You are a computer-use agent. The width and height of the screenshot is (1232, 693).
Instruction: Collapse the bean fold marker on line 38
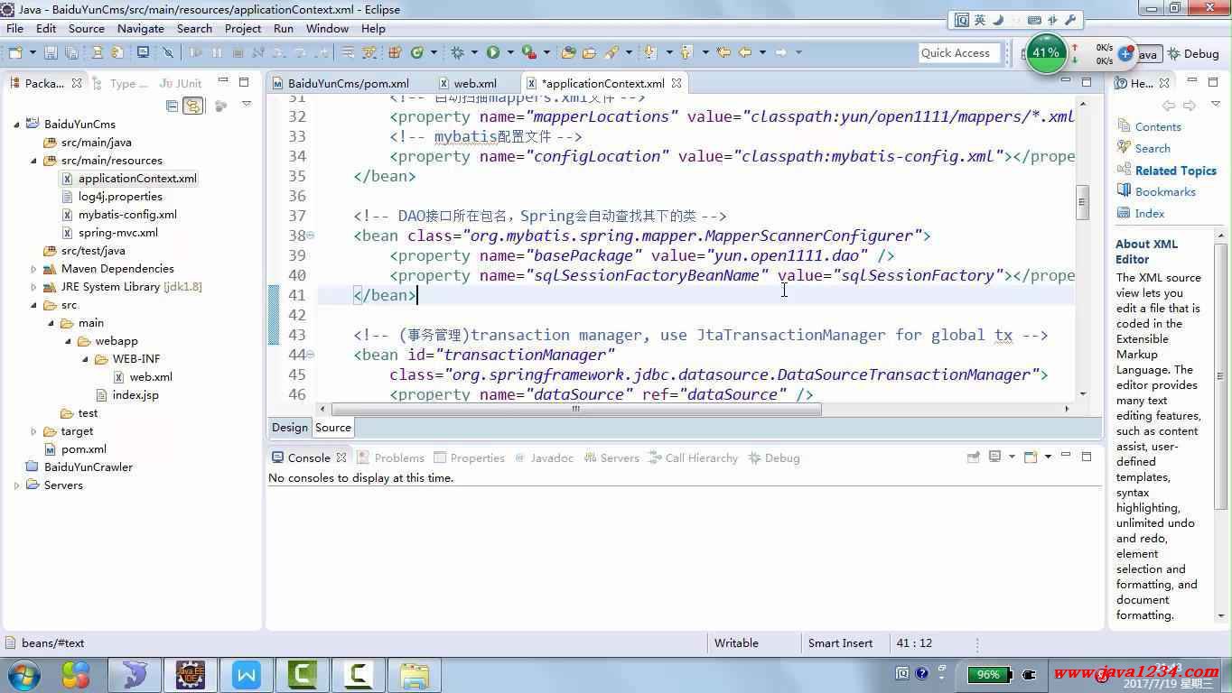tap(312, 236)
